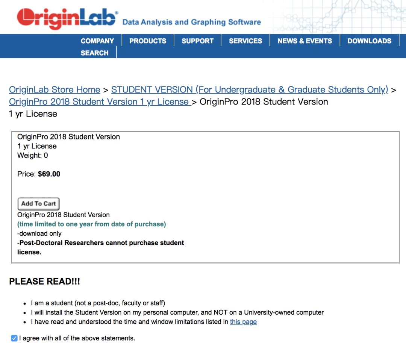Click the green time limited notice text
The image size is (406, 353).
91,224
